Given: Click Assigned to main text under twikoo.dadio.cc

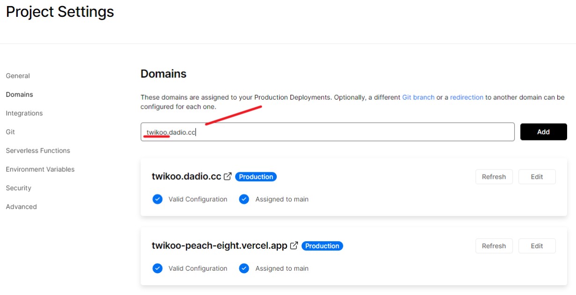Looking at the screenshot, I should [x=282, y=199].
